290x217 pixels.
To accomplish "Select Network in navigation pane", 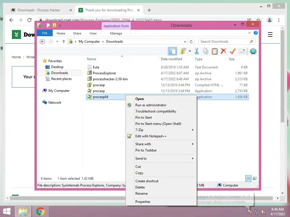I will pyautogui.click(x=55, y=102).
